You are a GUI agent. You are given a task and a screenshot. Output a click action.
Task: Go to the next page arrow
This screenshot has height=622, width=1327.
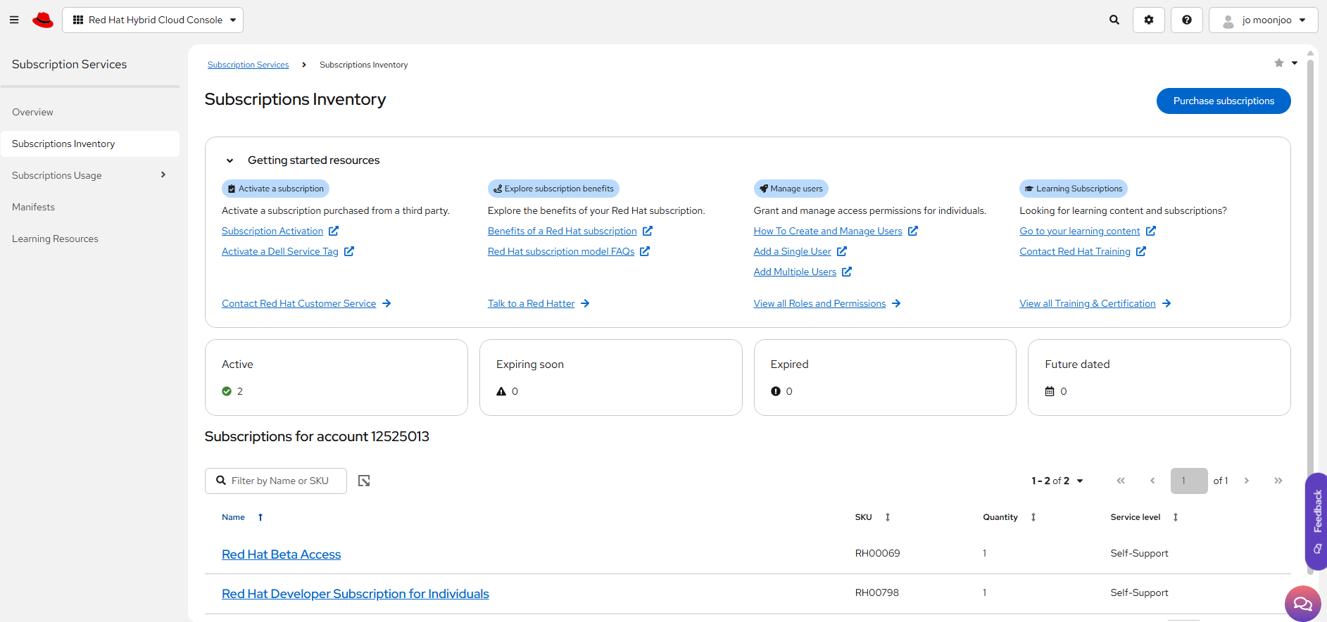pyautogui.click(x=1247, y=481)
